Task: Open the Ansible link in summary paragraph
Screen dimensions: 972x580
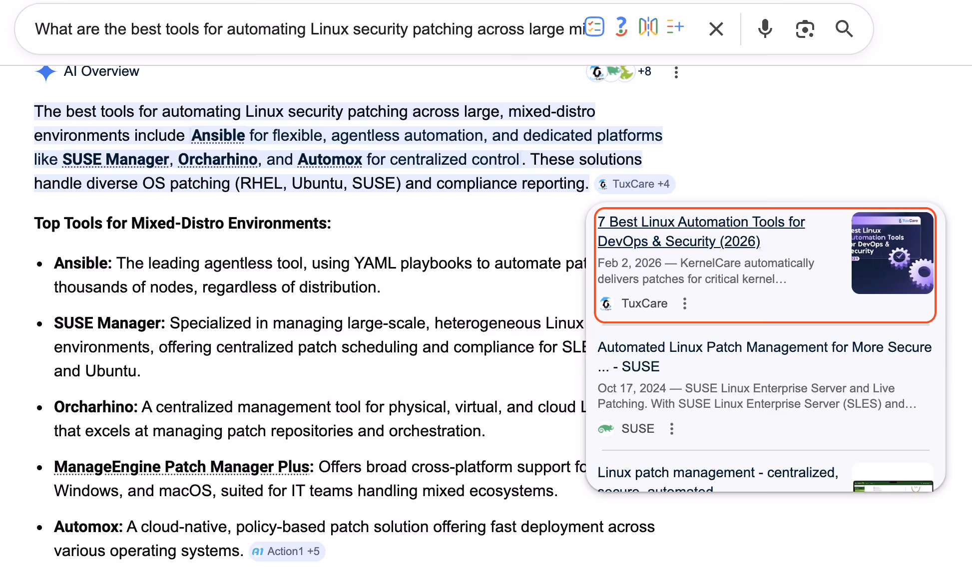Action: pyautogui.click(x=218, y=135)
